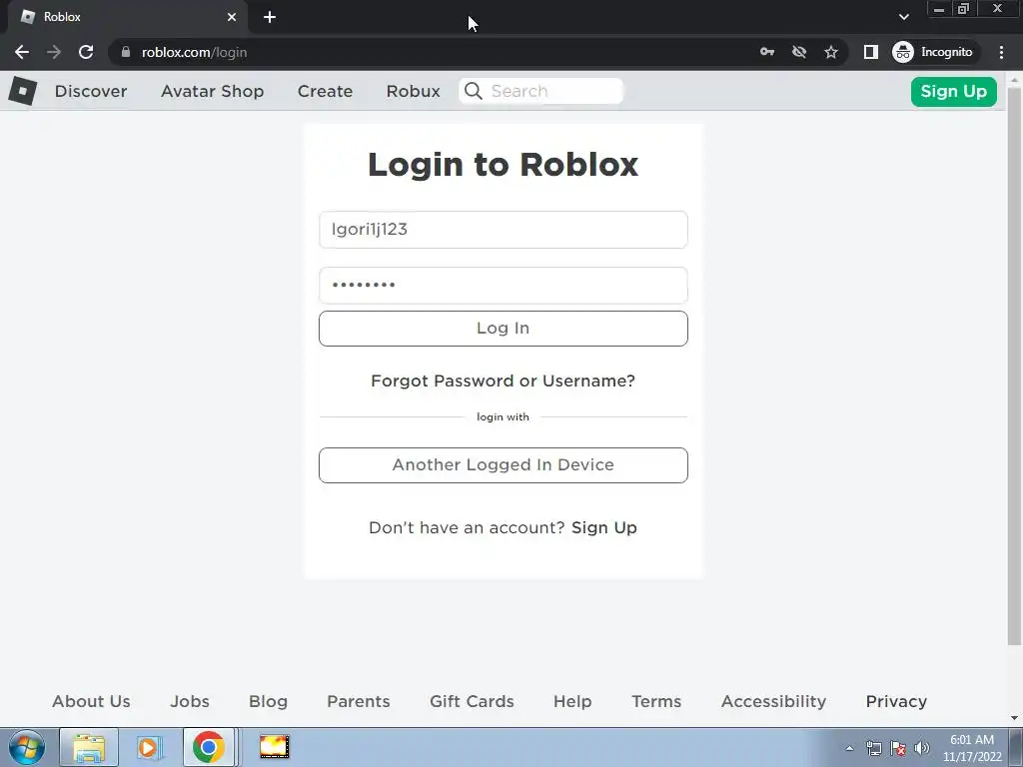This screenshot has width=1023, height=767.
Task: Click the Incognito profile button
Action: pos(934,52)
